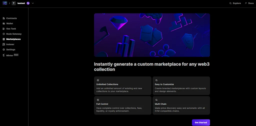Open the T project avatar
This screenshot has height=126, width=256.
14,3
